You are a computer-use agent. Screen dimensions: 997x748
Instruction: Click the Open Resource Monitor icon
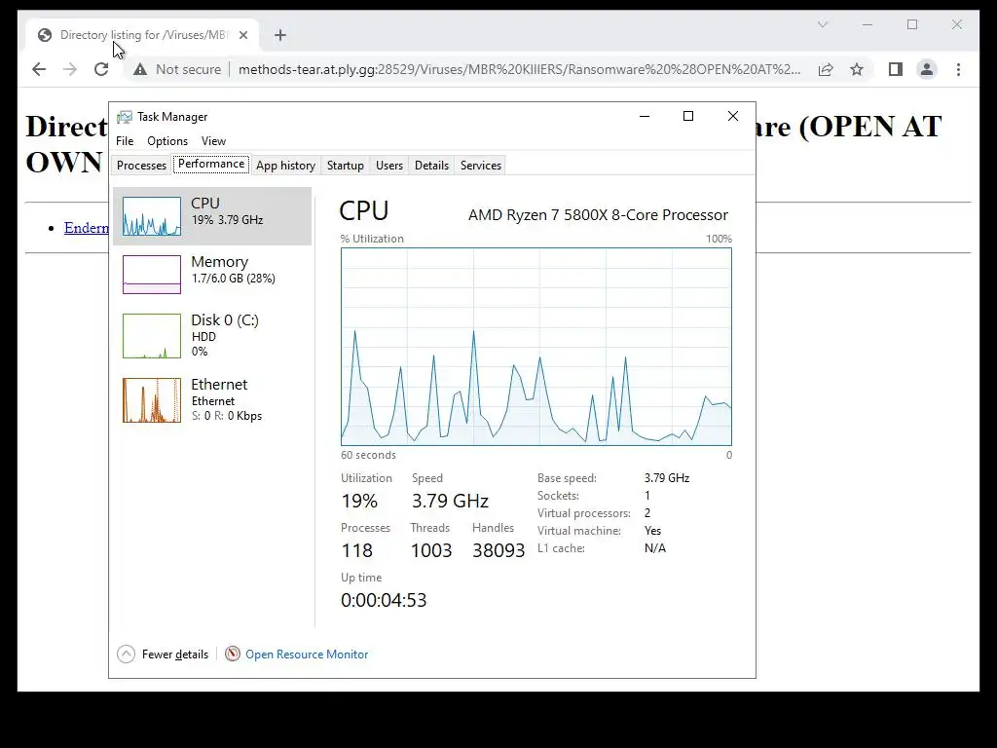coord(233,654)
